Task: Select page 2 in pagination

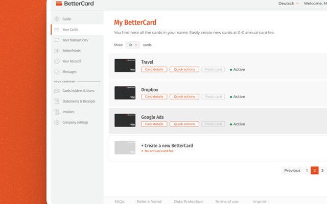Action: 315,170
